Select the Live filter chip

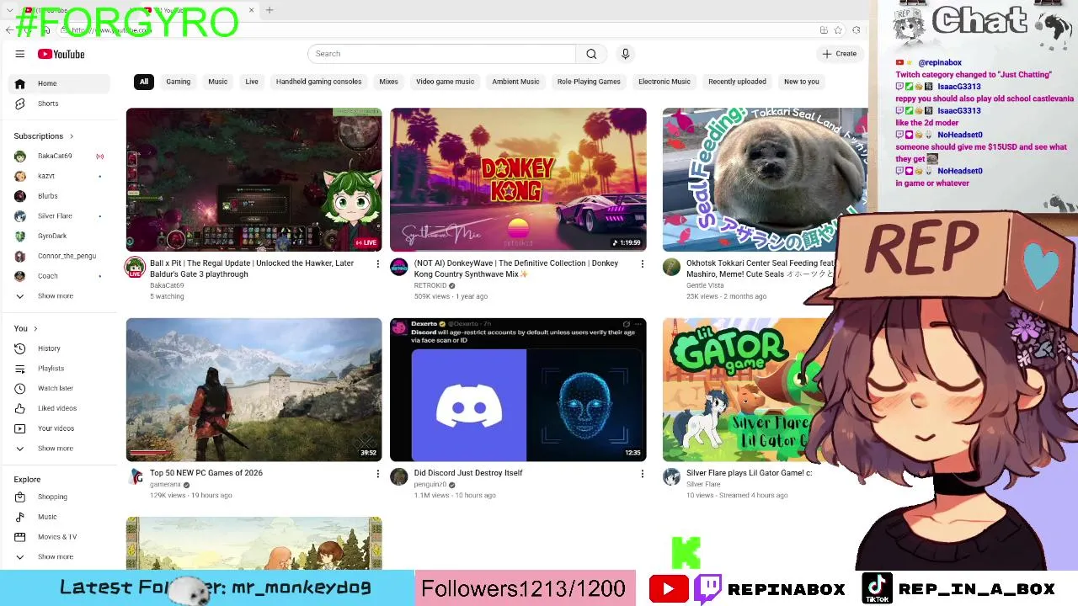coord(252,82)
